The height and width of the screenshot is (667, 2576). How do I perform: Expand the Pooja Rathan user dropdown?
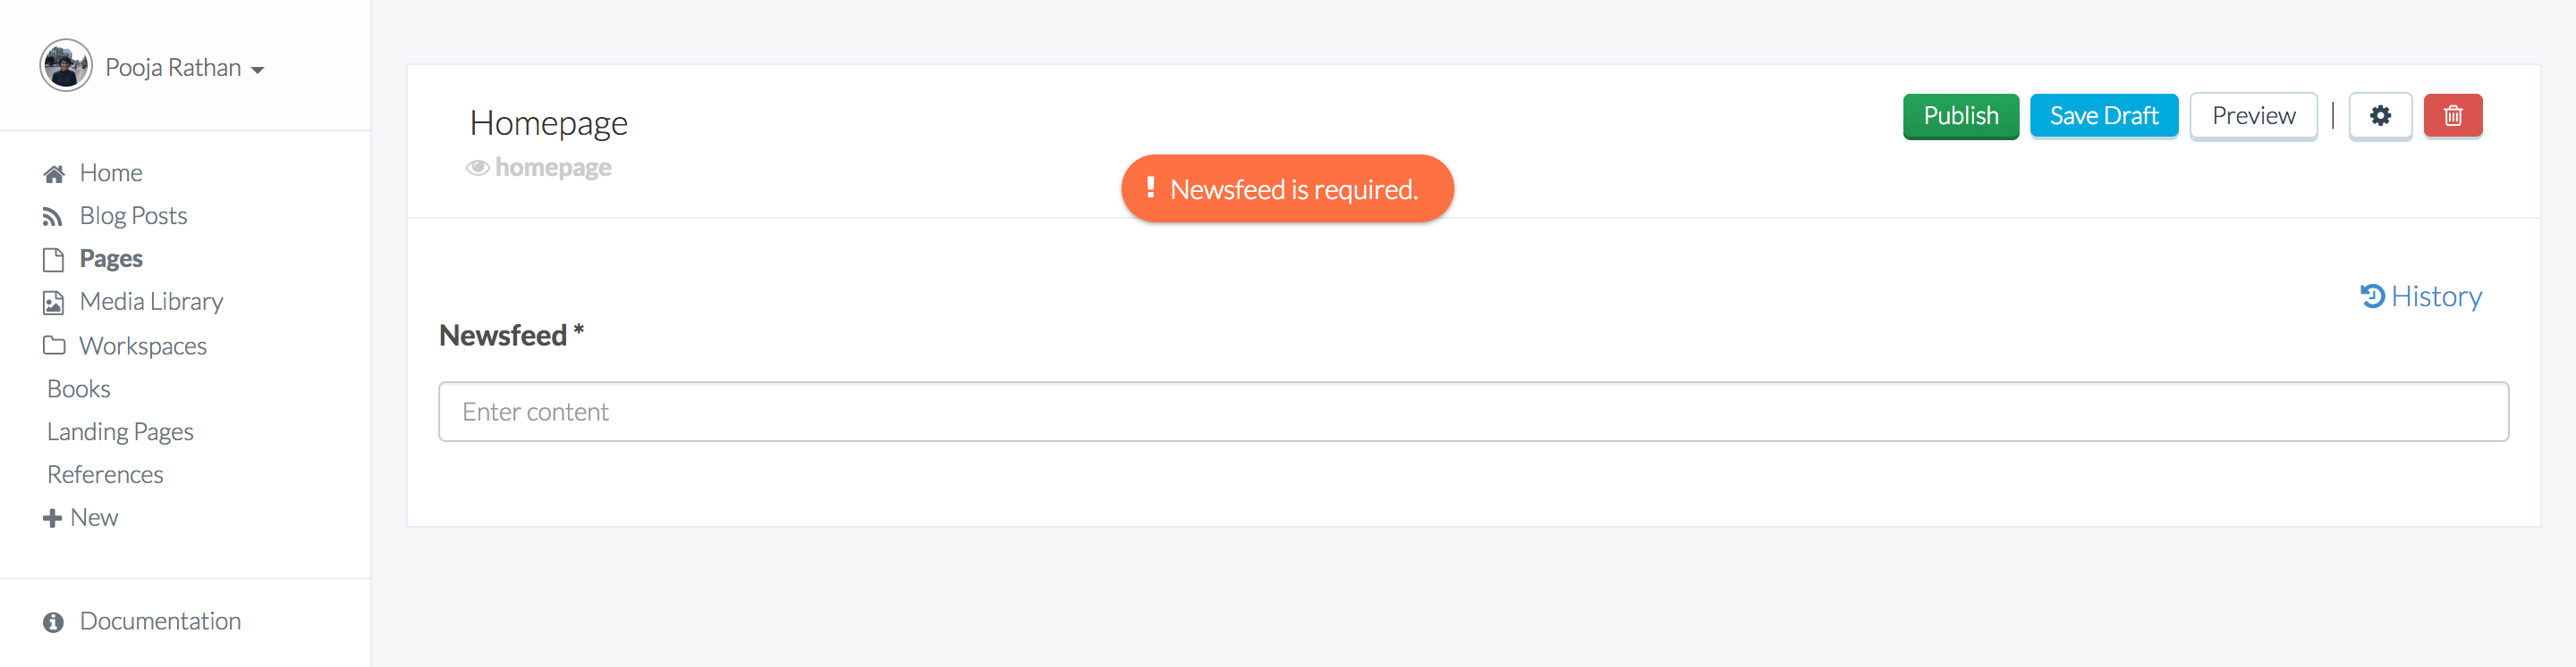click(x=258, y=70)
